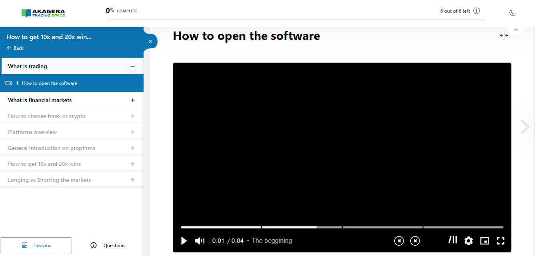The height and width of the screenshot is (256, 535).
Task: Open video chapters list icon
Action: pyautogui.click(x=453, y=240)
